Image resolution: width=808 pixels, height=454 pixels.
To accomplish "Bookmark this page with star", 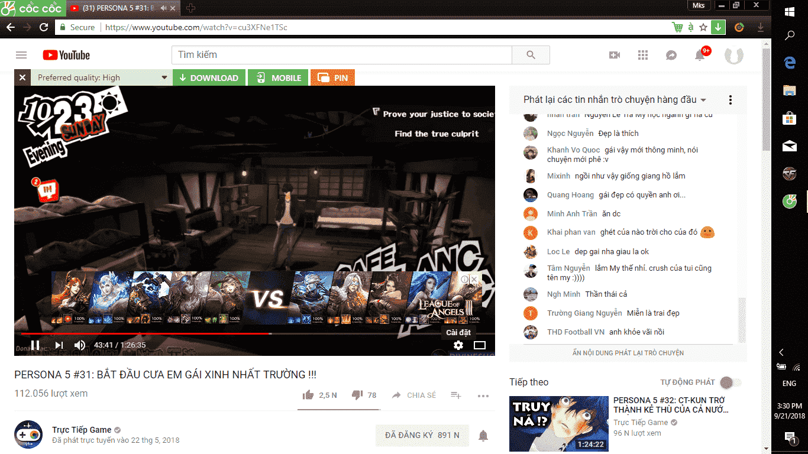I will [703, 27].
